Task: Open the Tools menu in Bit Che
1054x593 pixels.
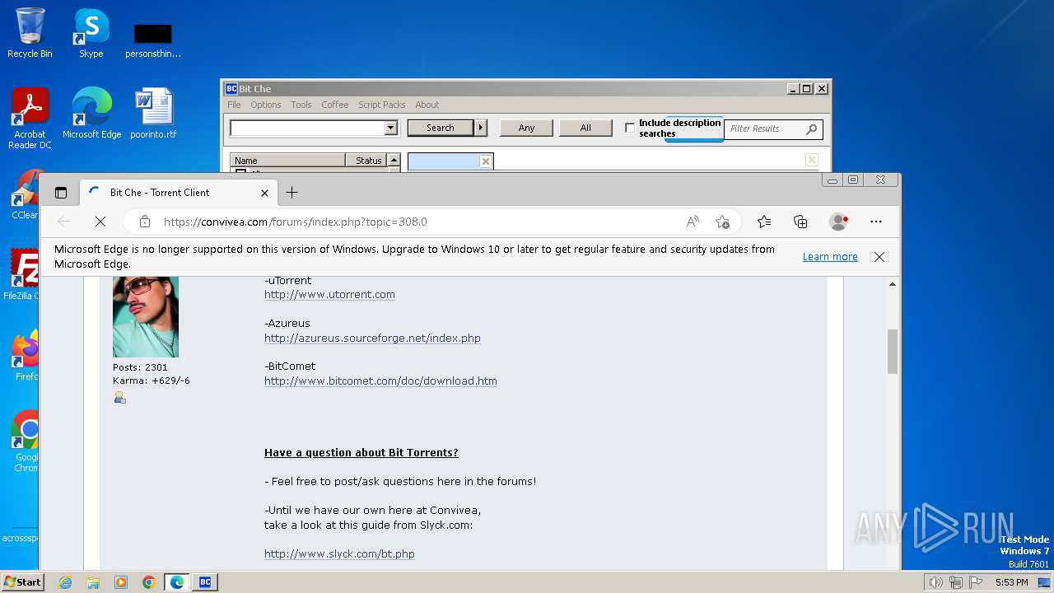Action: [301, 105]
